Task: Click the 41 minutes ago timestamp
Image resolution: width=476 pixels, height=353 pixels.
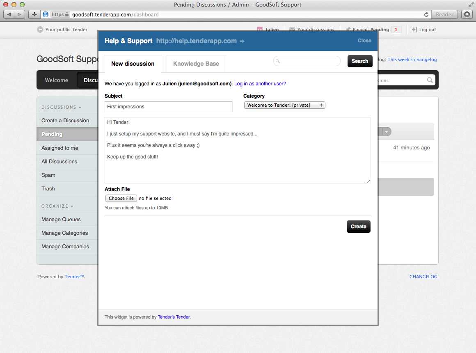Action: pyautogui.click(x=411, y=148)
